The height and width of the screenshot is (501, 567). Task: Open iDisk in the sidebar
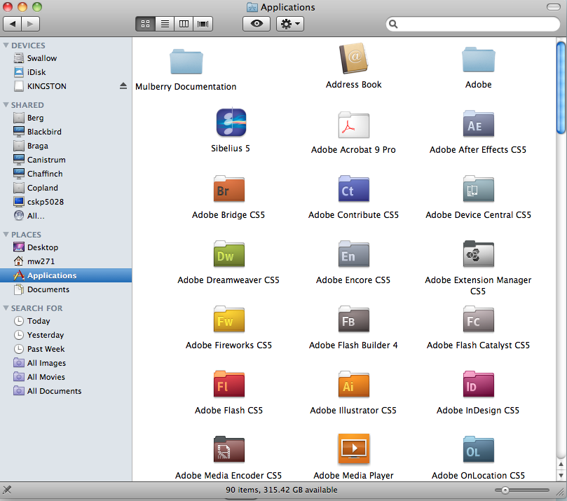[x=66, y=72]
